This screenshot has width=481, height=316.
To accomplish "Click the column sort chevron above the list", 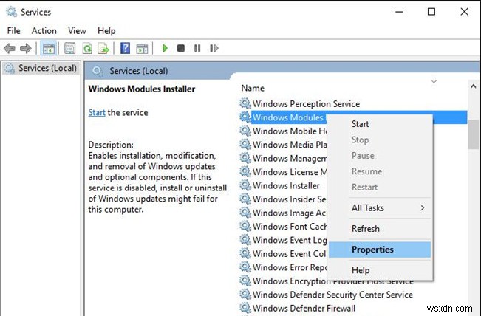I will 434,81.
